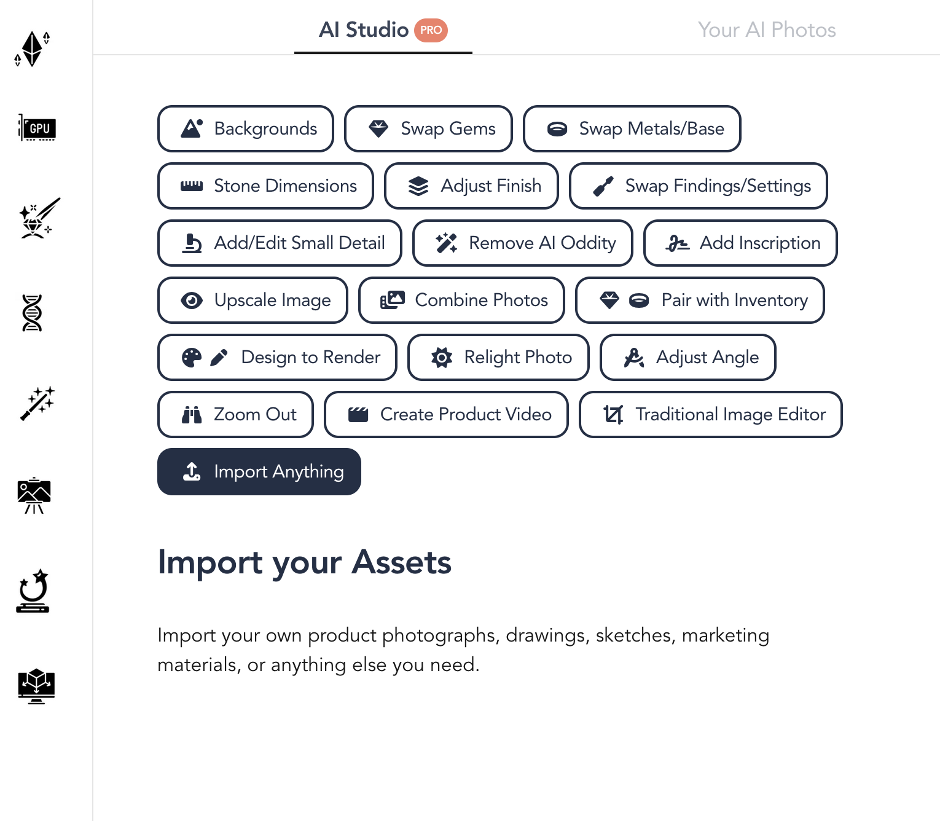Viewport: 940px width, 821px height.
Task: Open the GPU tool from the sidebar
Action: (x=37, y=128)
